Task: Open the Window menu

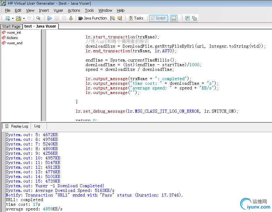Action: click(x=105, y=11)
